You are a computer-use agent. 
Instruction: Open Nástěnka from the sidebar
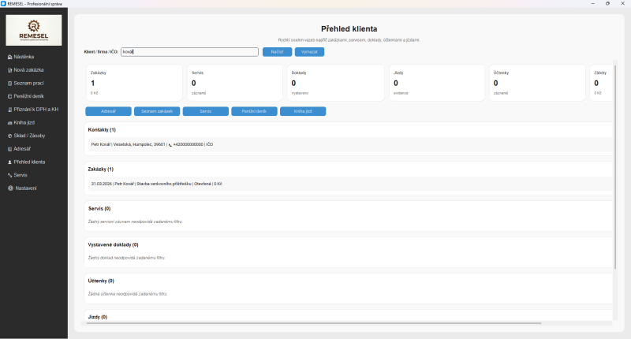[24, 57]
